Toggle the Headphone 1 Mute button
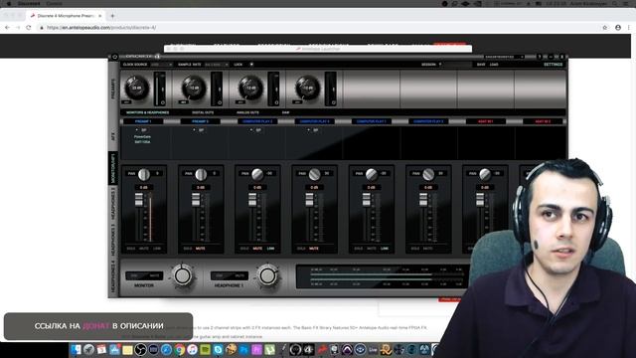Viewport: 636px width, 358px height. (239, 276)
